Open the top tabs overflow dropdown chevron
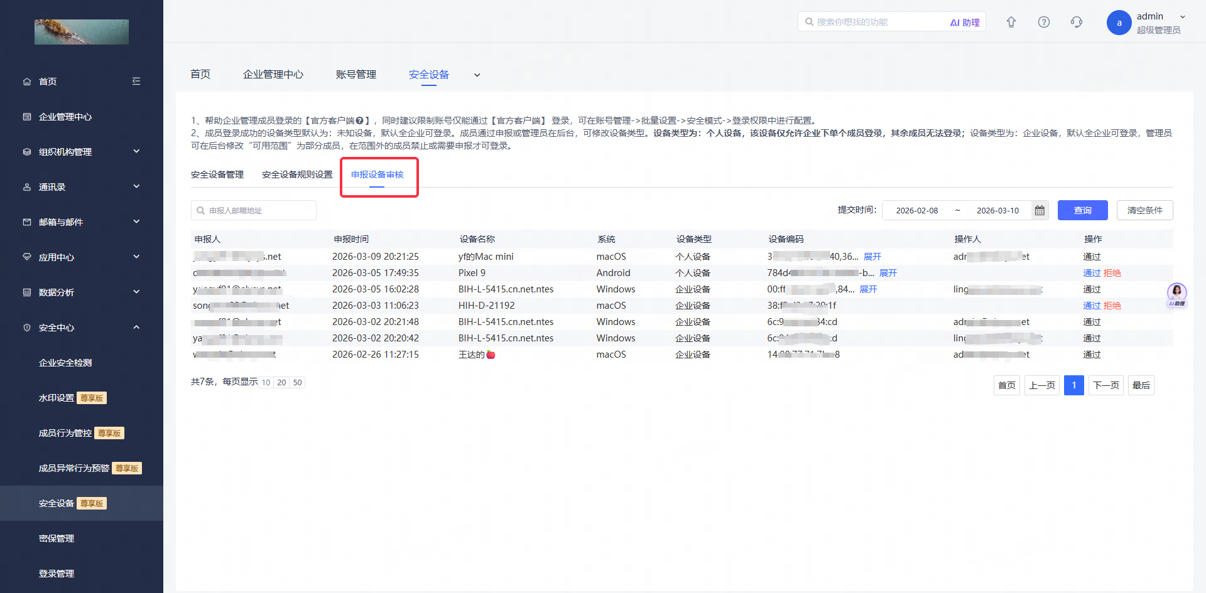This screenshot has height=593, width=1206. pyautogui.click(x=477, y=75)
